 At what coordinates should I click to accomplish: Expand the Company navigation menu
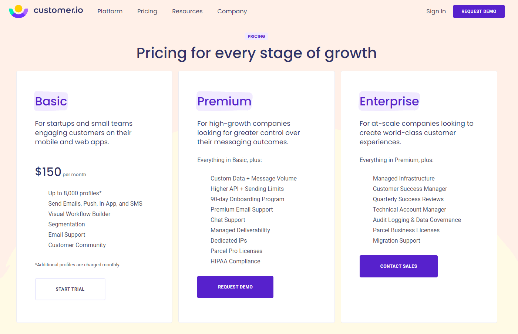(x=232, y=11)
